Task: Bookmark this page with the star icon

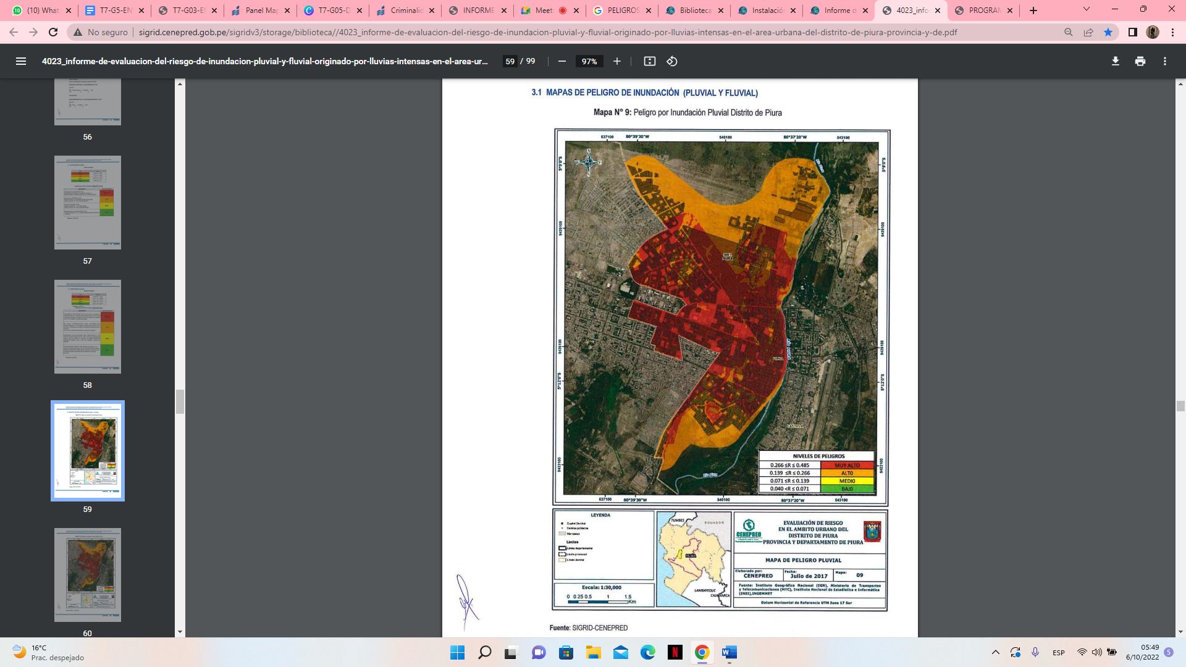Action: coord(1108,32)
